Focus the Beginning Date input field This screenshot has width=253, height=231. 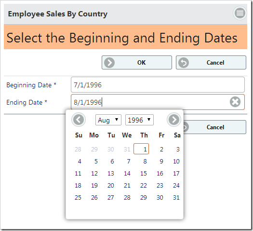coord(158,85)
